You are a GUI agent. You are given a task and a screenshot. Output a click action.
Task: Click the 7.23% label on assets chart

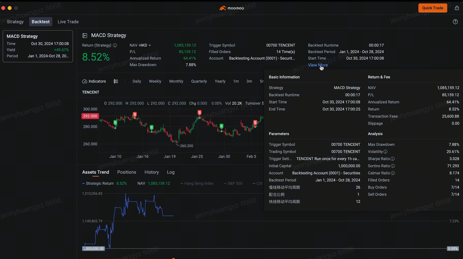(454, 221)
